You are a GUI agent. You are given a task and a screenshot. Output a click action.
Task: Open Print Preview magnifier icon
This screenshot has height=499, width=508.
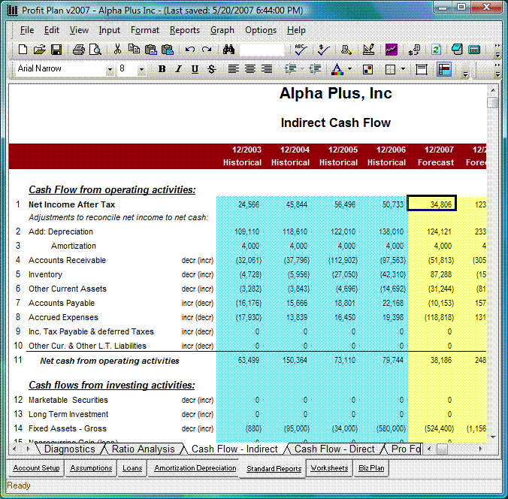click(95, 50)
